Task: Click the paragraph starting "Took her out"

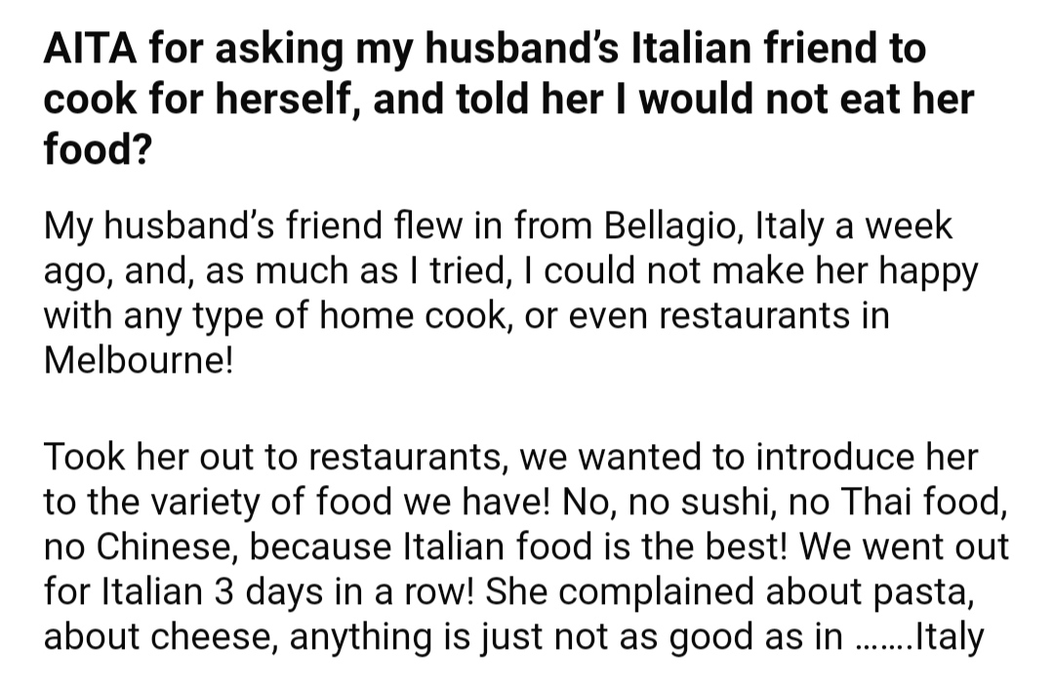Action: (x=526, y=546)
